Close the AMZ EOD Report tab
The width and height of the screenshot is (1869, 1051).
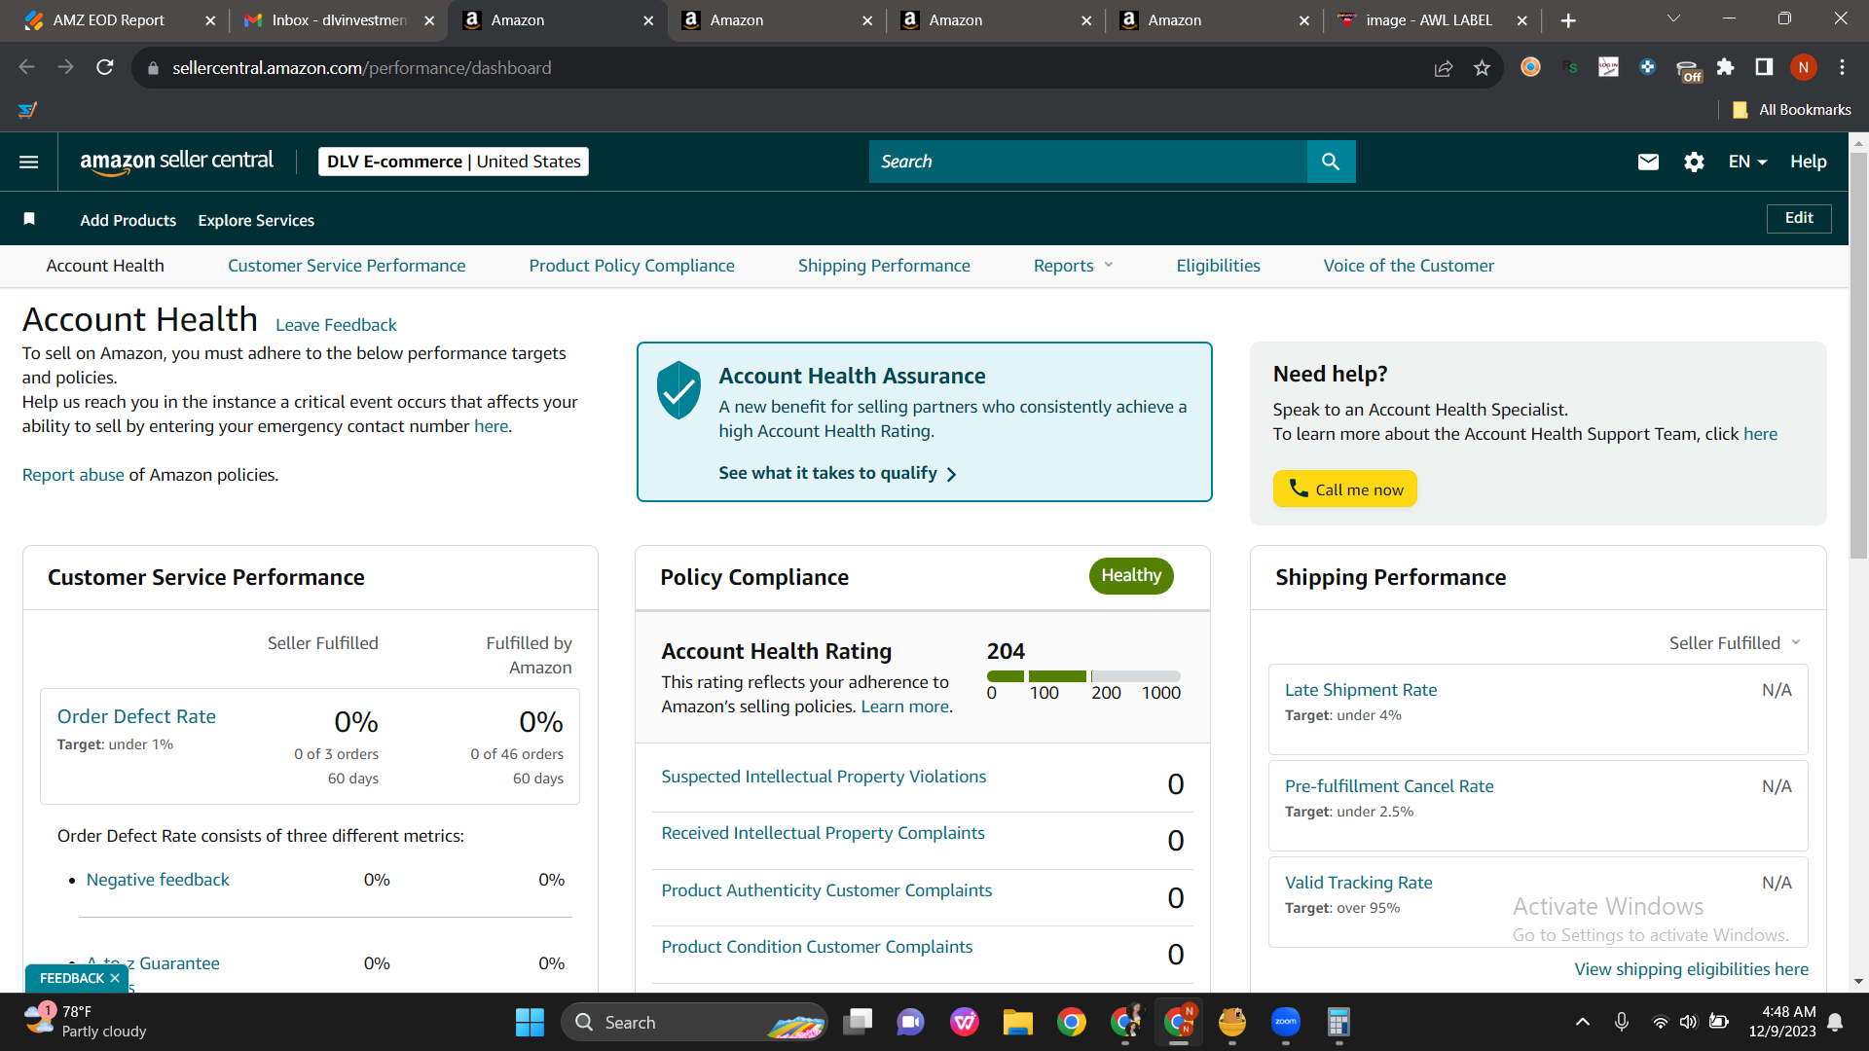pyautogui.click(x=210, y=20)
